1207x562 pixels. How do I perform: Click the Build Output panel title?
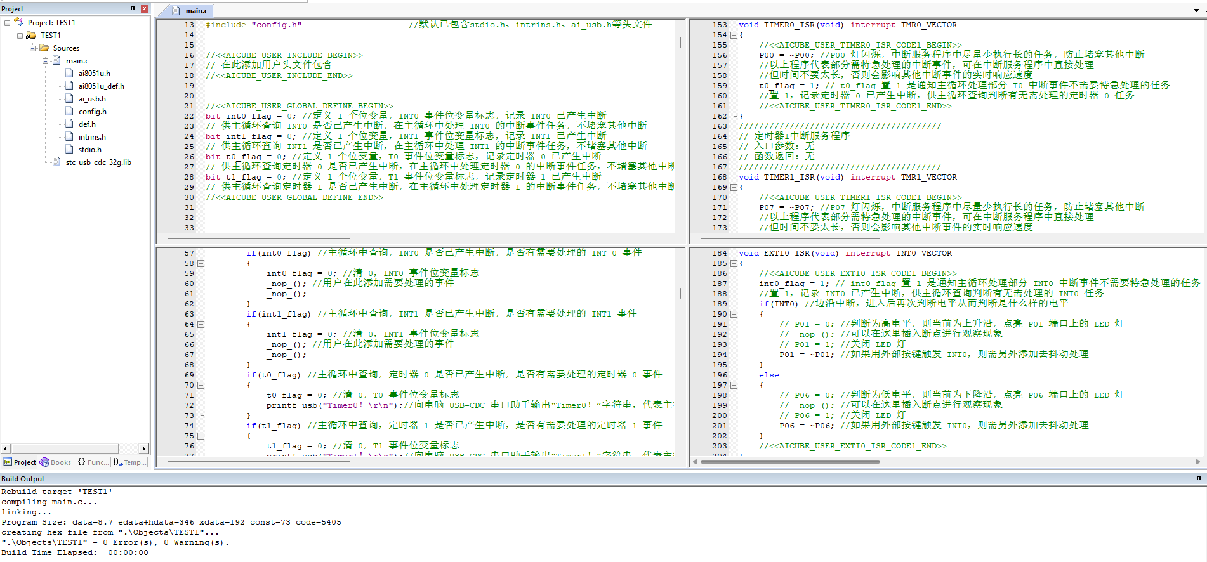pos(23,479)
